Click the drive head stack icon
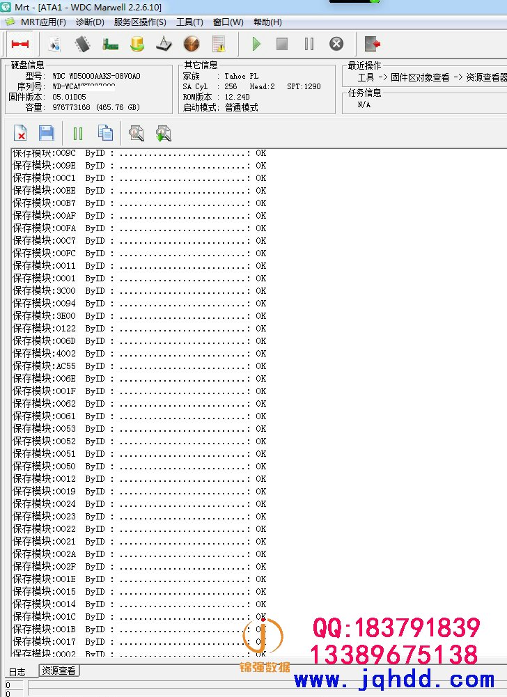This screenshot has width=507, height=697. (164, 44)
